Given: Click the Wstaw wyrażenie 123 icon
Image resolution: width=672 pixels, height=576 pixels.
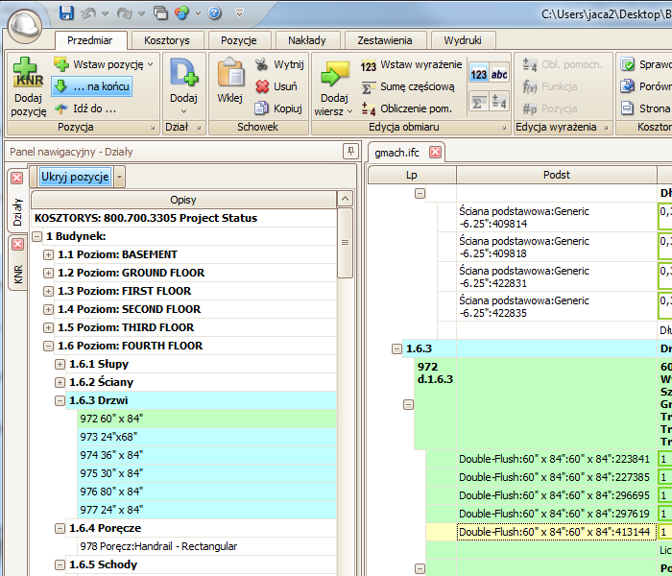Looking at the screenshot, I should click(x=368, y=65).
